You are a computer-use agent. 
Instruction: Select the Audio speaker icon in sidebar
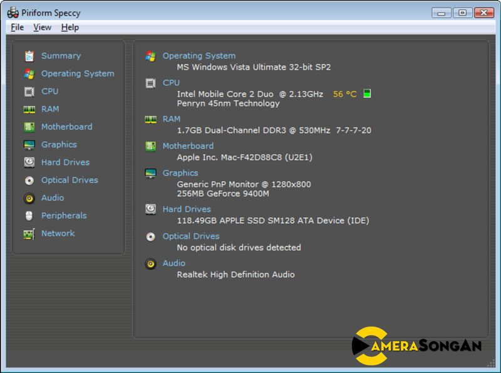point(29,198)
